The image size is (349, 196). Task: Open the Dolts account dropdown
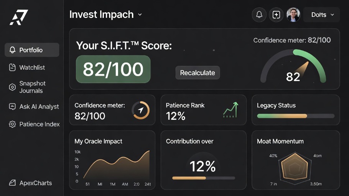point(321,15)
